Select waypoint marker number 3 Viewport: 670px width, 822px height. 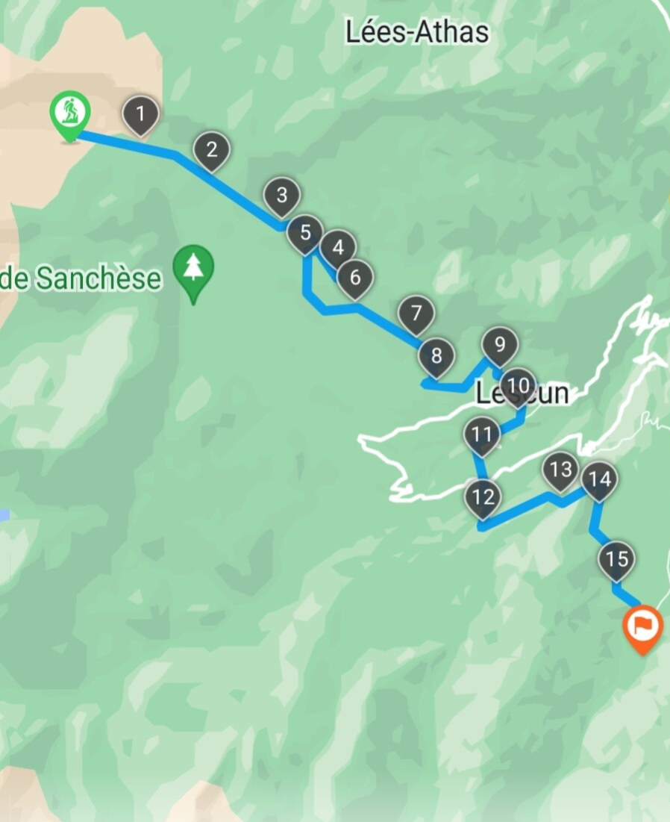click(282, 198)
